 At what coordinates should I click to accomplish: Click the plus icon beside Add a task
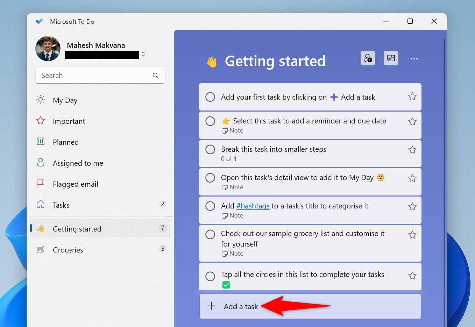pos(212,306)
